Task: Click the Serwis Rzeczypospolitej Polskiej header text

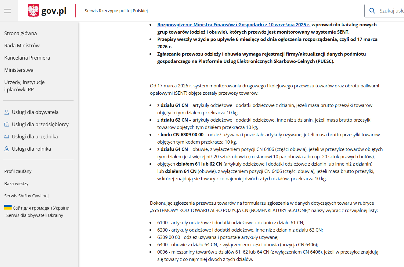Action: (116, 11)
